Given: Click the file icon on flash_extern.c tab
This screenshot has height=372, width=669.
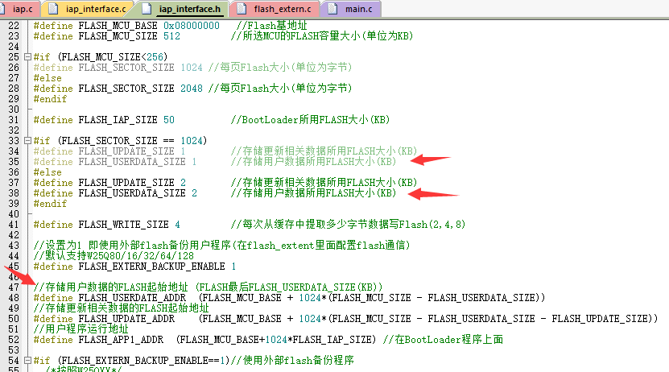Looking at the screenshot, I should (242, 9).
